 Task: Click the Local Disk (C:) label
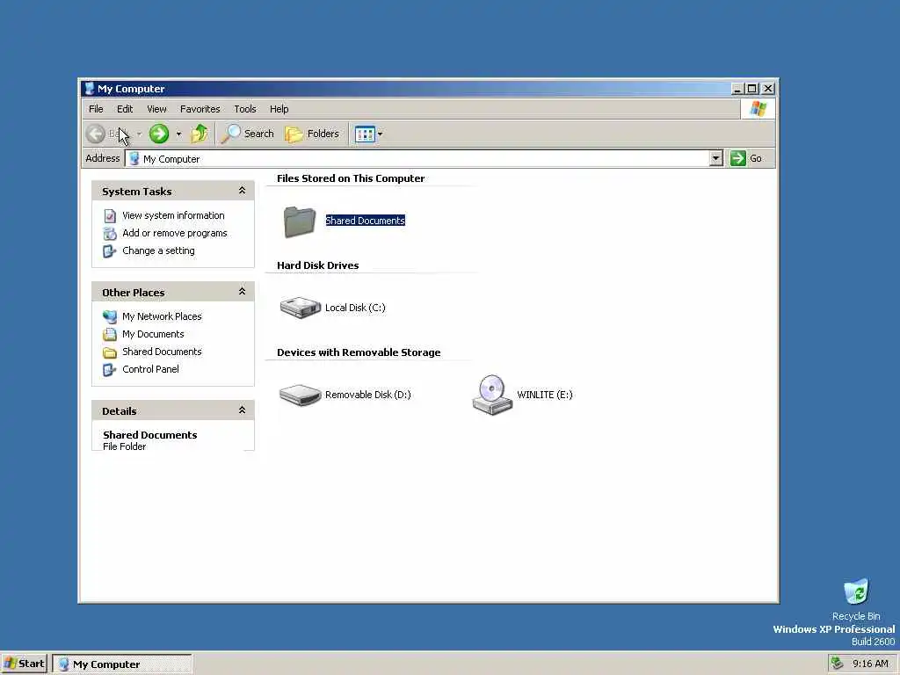click(355, 308)
